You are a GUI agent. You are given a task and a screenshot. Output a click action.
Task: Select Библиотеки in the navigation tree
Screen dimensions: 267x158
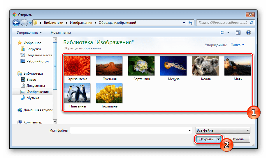pos(33,73)
